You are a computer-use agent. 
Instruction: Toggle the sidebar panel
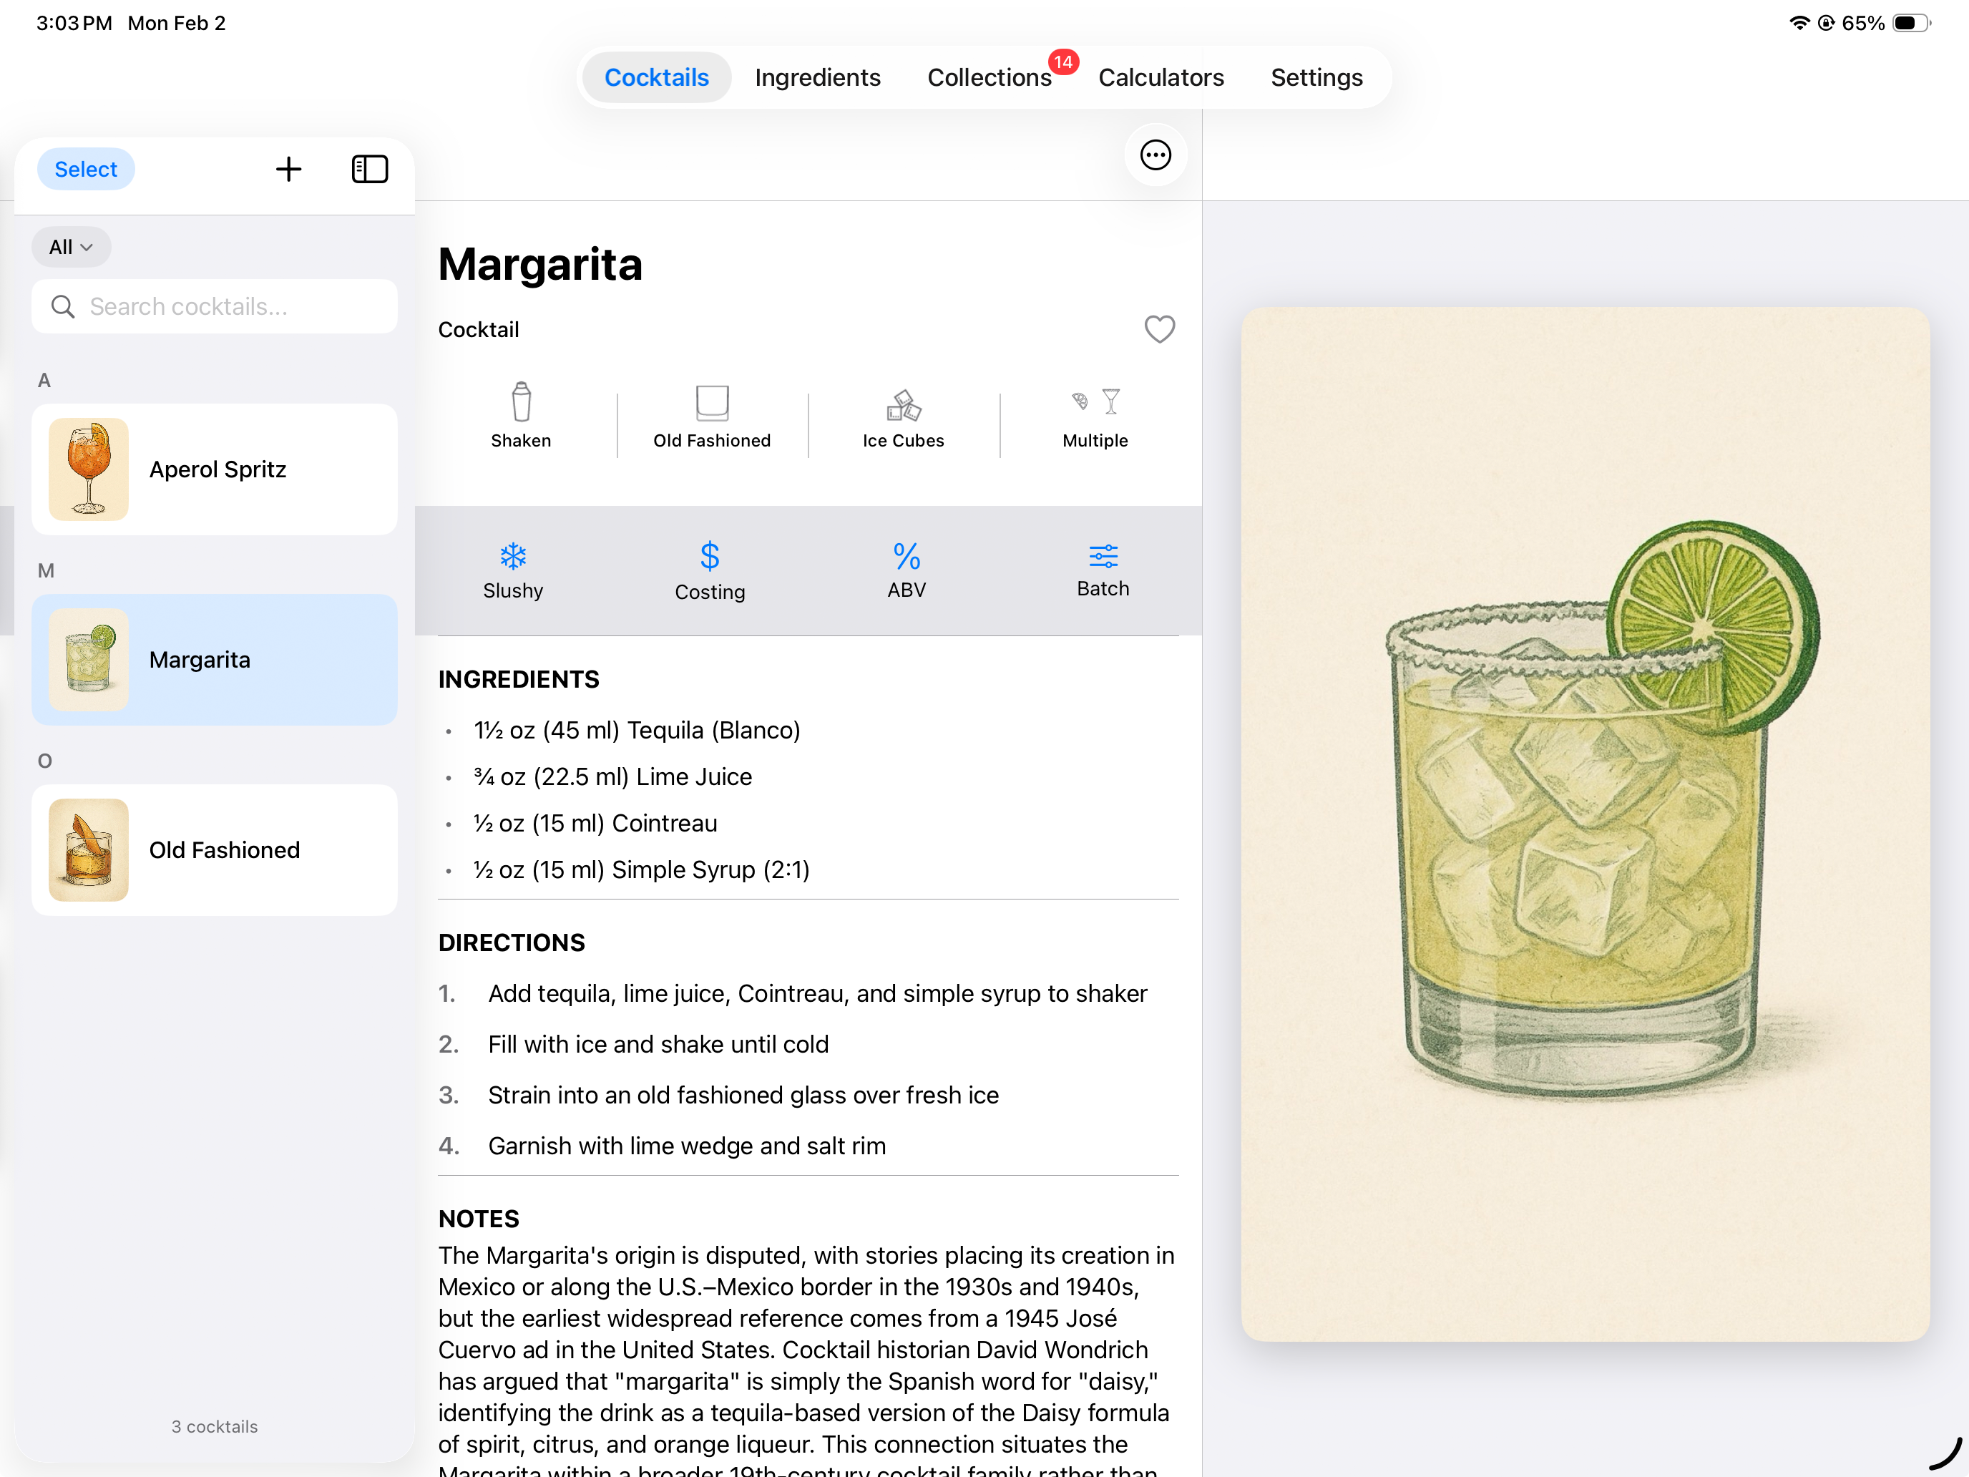point(369,169)
